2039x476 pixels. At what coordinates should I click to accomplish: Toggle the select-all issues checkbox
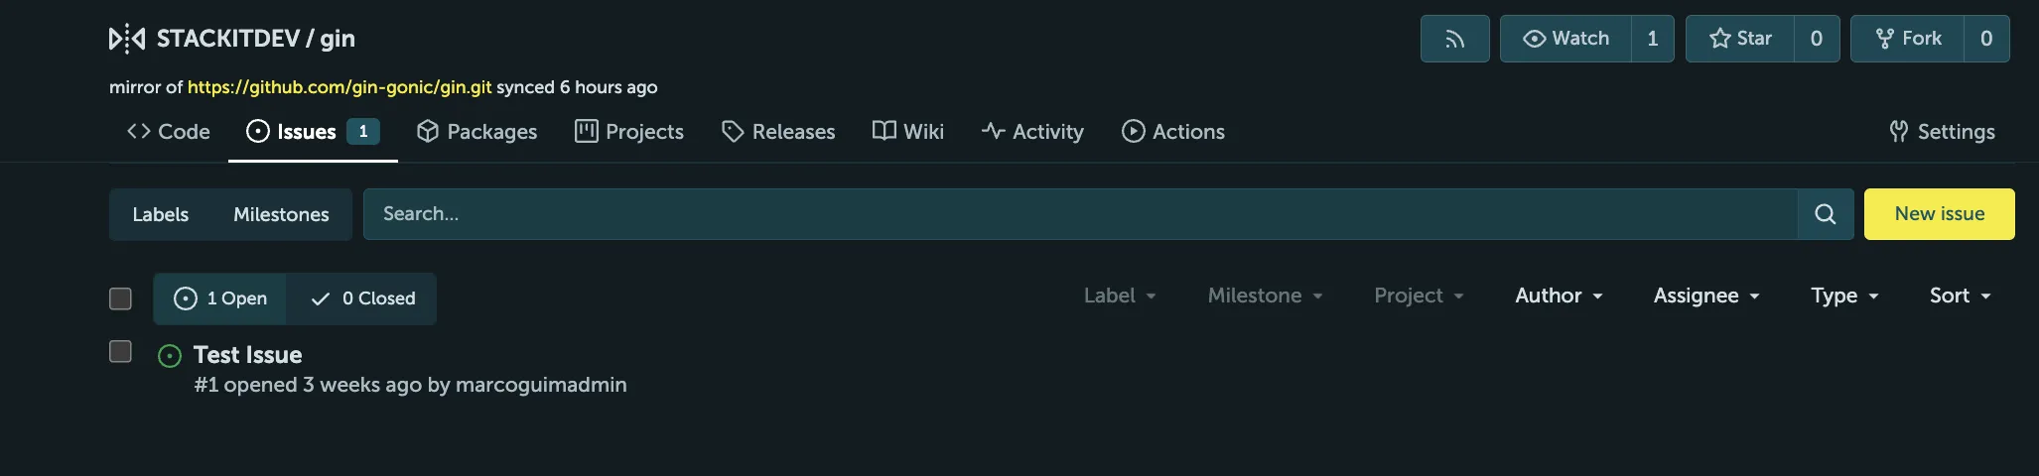120,298
